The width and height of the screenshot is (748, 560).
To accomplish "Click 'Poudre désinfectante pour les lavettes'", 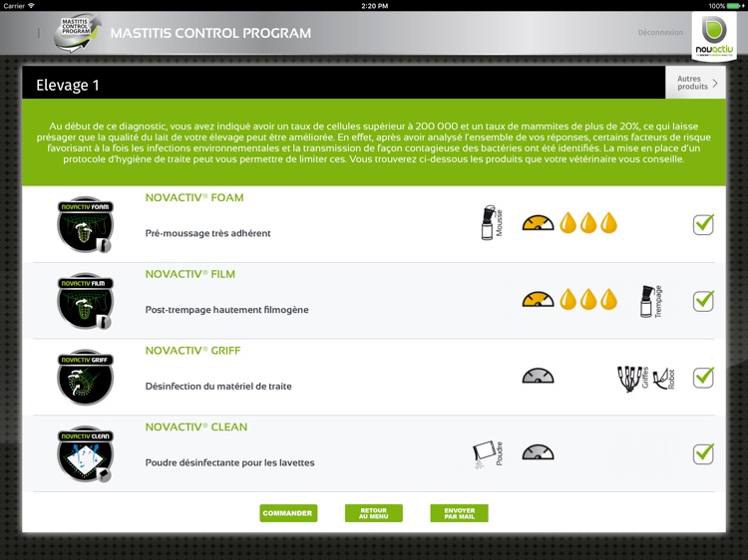I will pos(229,462).
